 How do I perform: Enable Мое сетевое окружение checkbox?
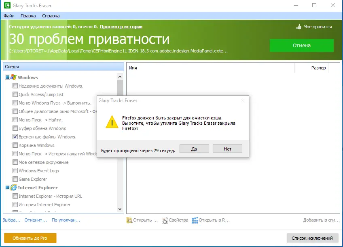[15, 162]
